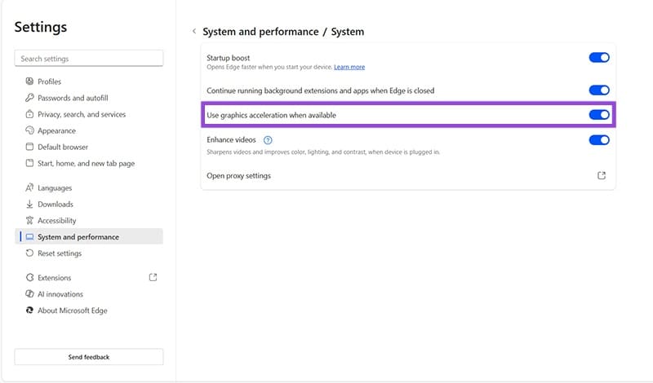653x383 pixels.
Task: Click 'Opens Edge faster when you start' description
Action: click(x=269, y=67)
